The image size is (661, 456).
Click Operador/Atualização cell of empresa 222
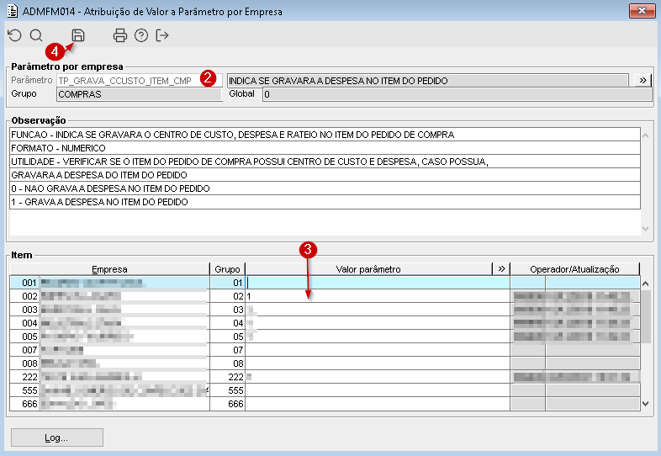click(x=575, y=377)
